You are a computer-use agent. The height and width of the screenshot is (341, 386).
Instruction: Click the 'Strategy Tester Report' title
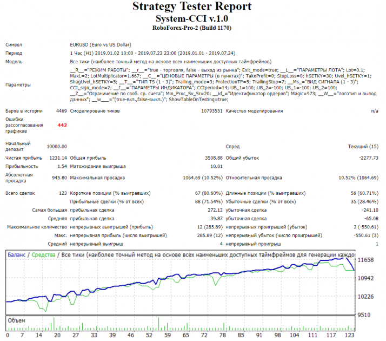[x=192, y=6]
